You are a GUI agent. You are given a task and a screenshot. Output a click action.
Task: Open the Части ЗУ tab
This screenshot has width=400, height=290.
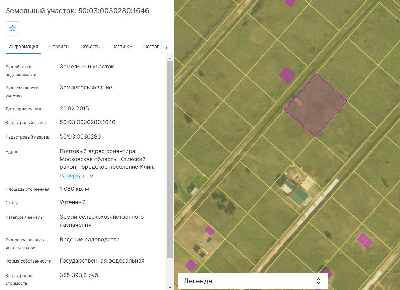pyautogui.click(x=122, y=47)
